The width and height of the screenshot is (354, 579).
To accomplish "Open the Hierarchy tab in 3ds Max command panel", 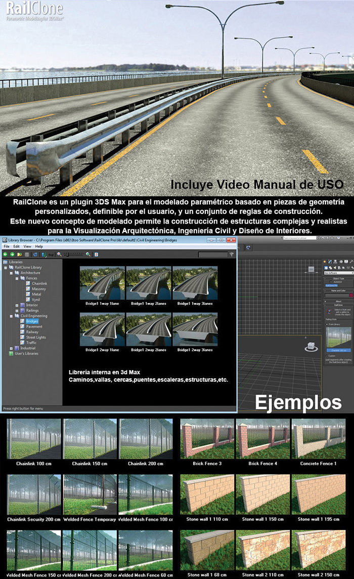I will click(335, 261).
